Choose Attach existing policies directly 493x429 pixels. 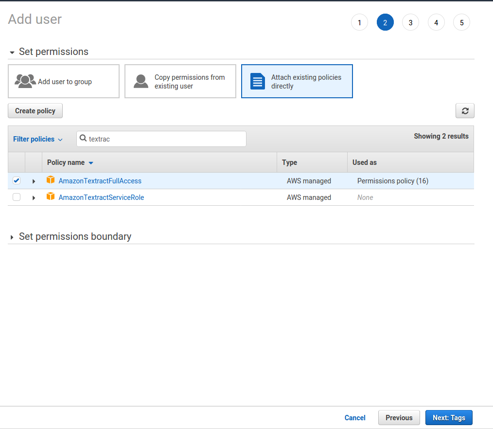click(297, 81)
